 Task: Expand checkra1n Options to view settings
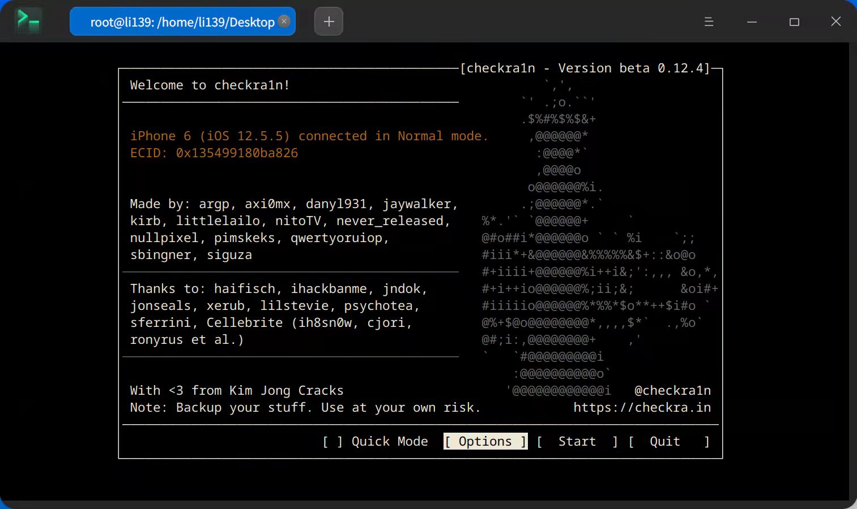pyautogui.click(x=485, y=441)
